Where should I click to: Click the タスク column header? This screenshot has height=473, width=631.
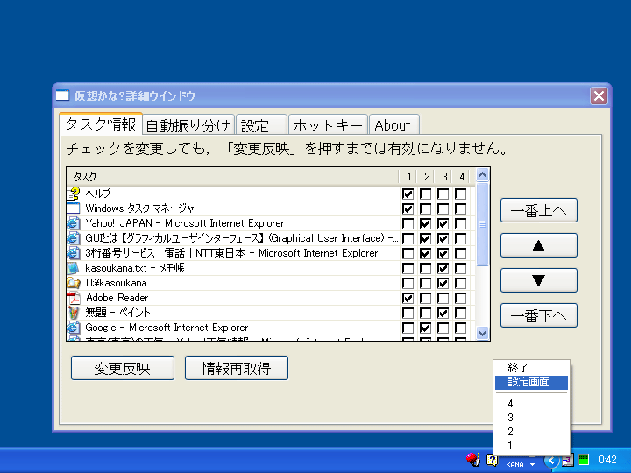point(232,177)
